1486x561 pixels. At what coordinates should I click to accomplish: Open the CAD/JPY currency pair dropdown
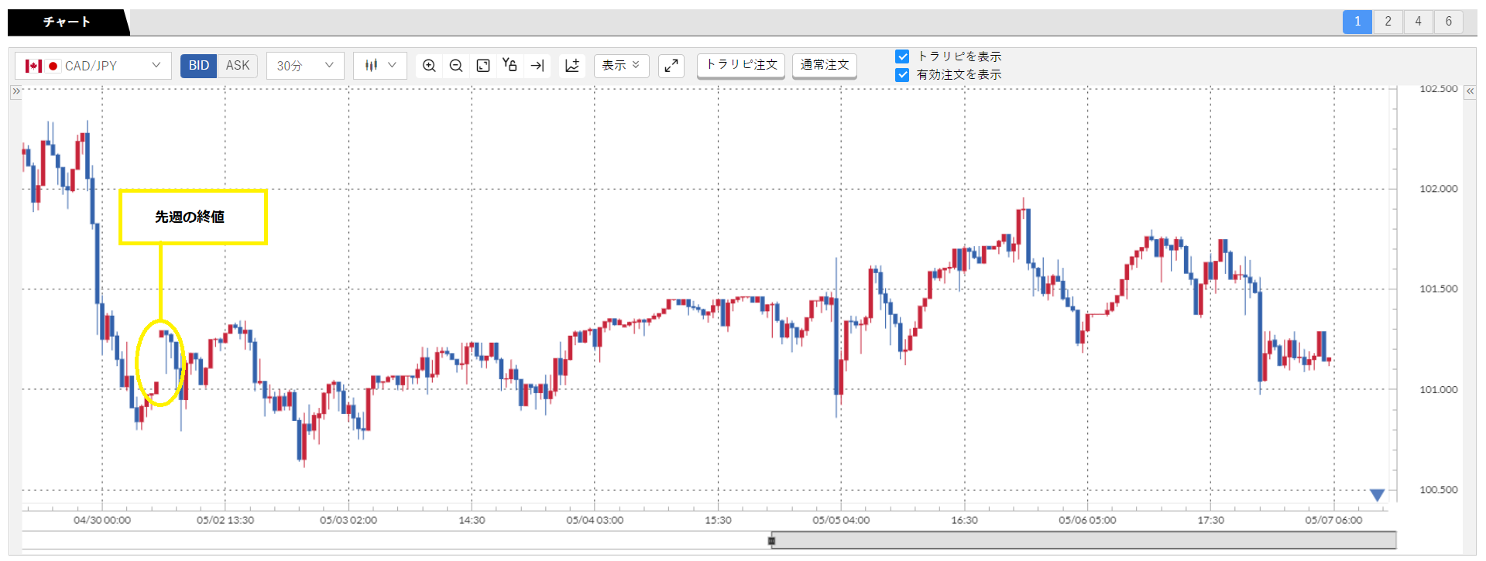coord(94,66)
